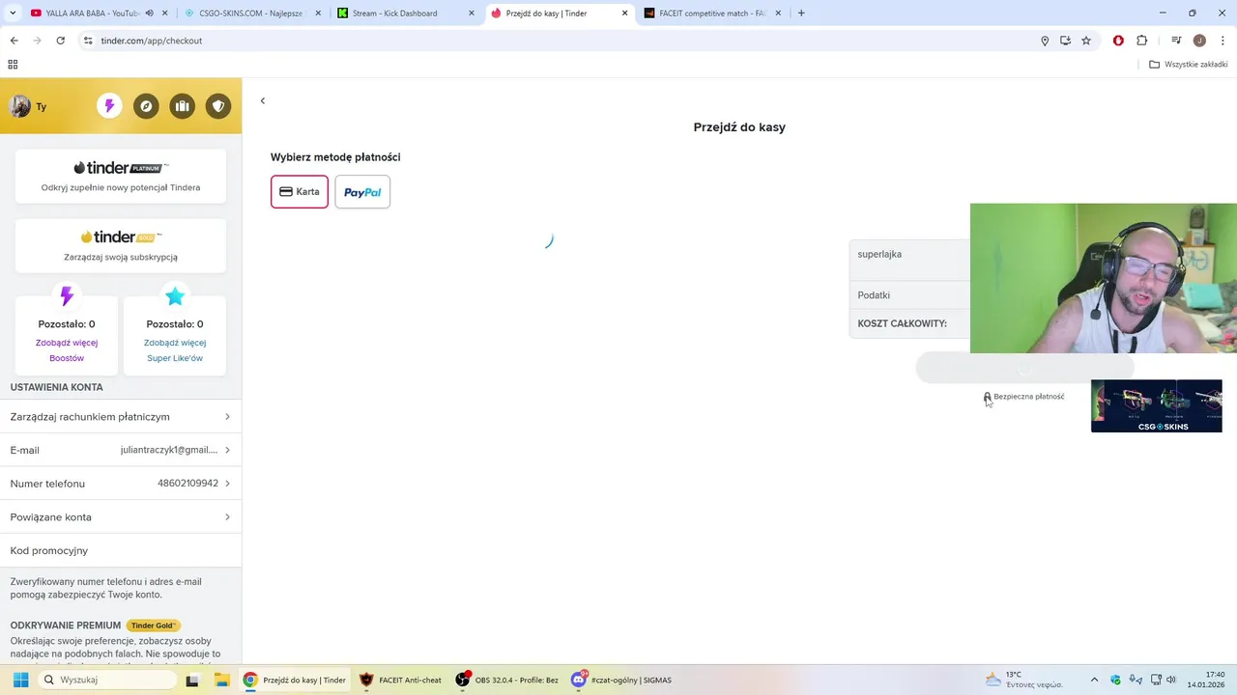
Task: Open the Explore compass icon
Action: tap(146, 106)
